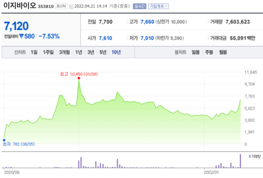Click the 11,645 price axis label

pos(251,72)
